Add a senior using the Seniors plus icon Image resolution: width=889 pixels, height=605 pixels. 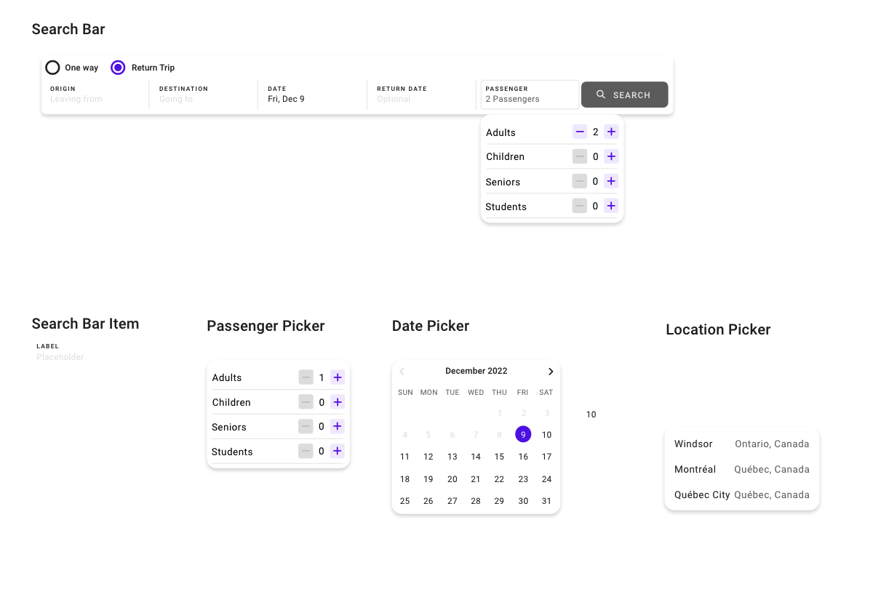[610, 181]
